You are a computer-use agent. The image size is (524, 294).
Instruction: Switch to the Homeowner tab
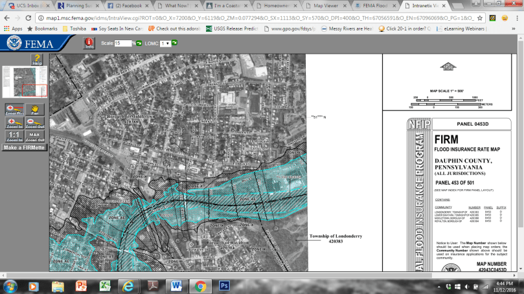click(277, 6)
